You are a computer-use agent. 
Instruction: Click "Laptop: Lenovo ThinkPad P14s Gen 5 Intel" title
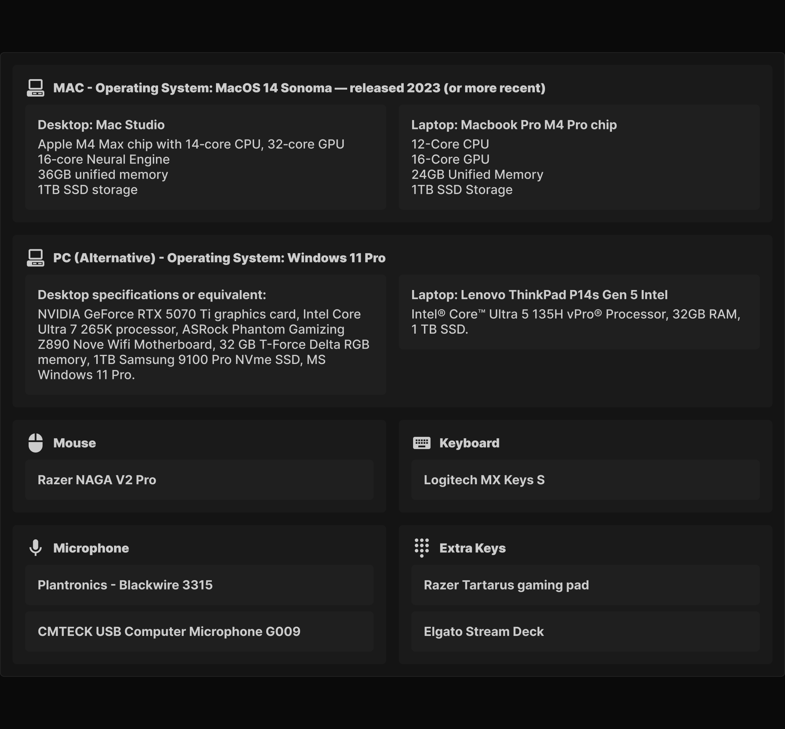click(539, 295)
